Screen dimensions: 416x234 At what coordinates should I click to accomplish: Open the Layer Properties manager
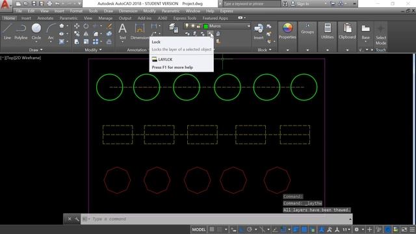174,28
